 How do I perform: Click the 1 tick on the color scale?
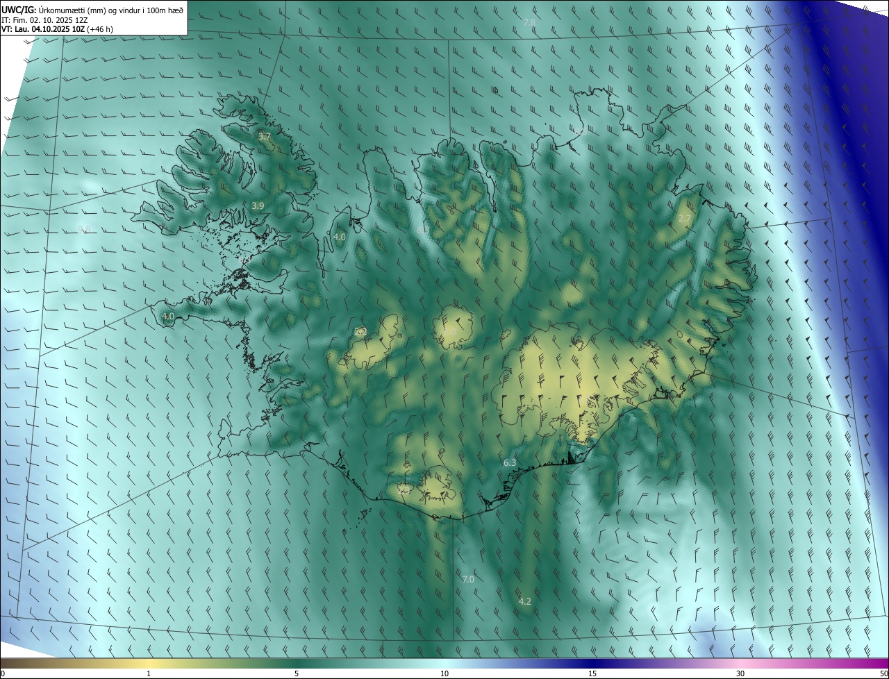click(149, 673)
